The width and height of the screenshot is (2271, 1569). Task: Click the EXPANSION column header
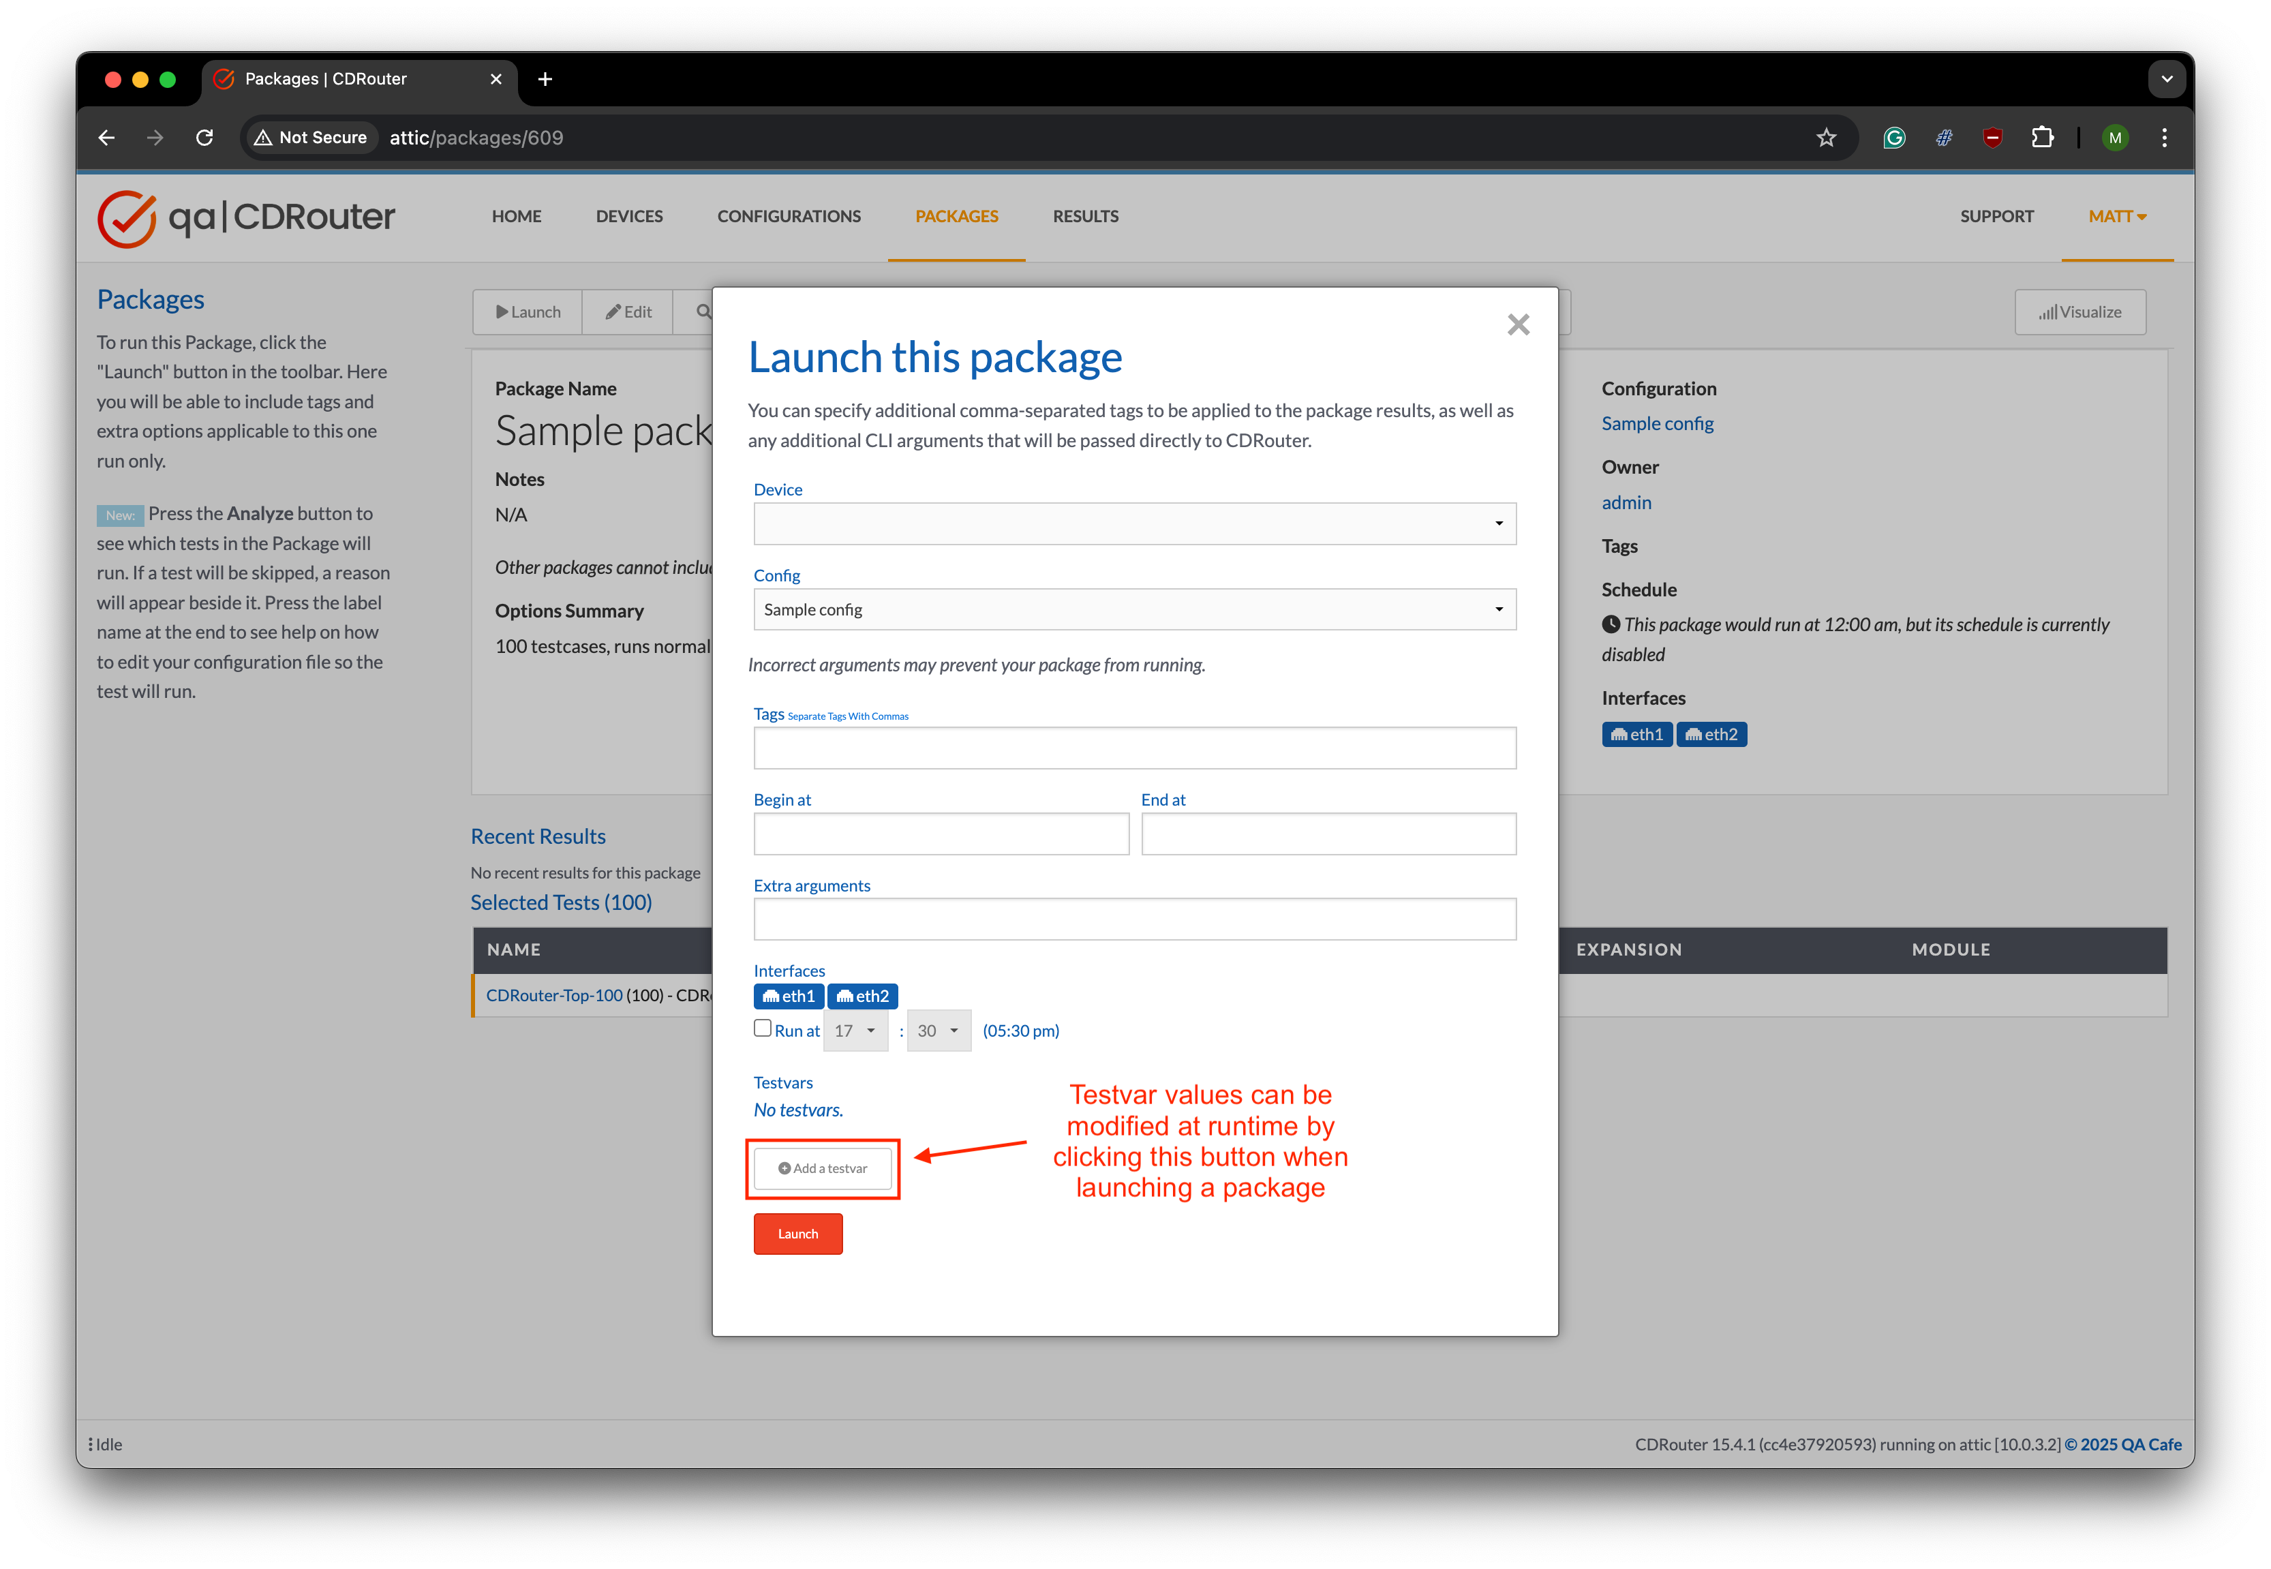(x=1628, y=949)
